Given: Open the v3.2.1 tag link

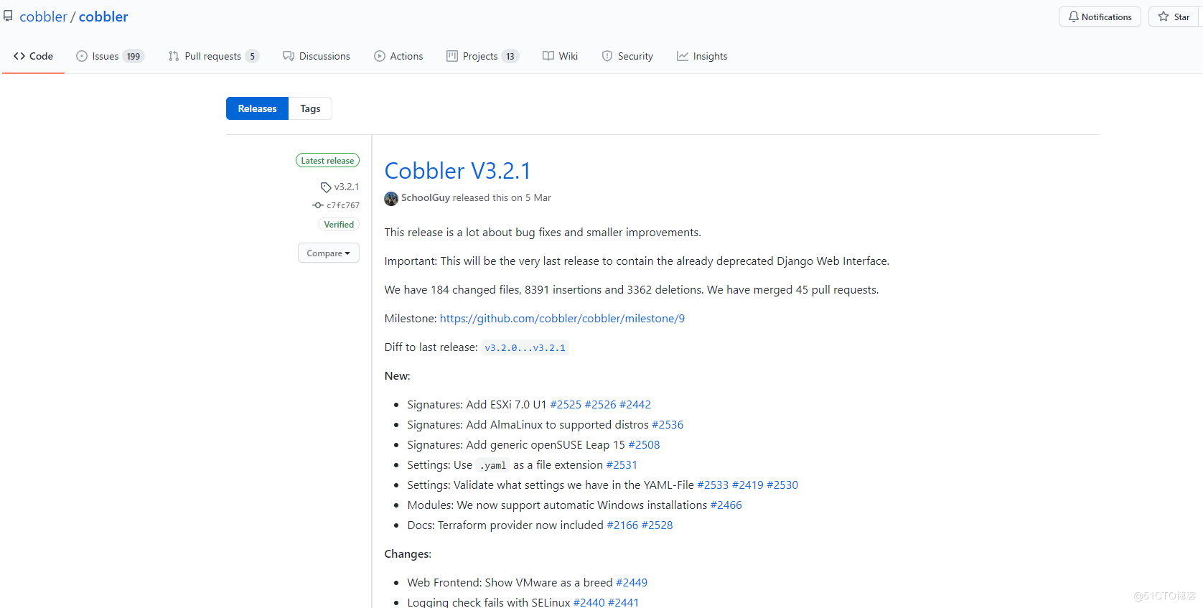Looking at the screenshot, I should (x=347, y=187).
